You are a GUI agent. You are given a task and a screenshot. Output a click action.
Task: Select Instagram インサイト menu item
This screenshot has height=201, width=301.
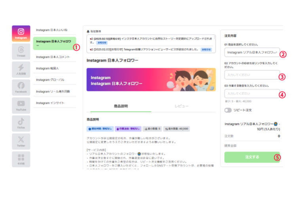tap(55, 103)
